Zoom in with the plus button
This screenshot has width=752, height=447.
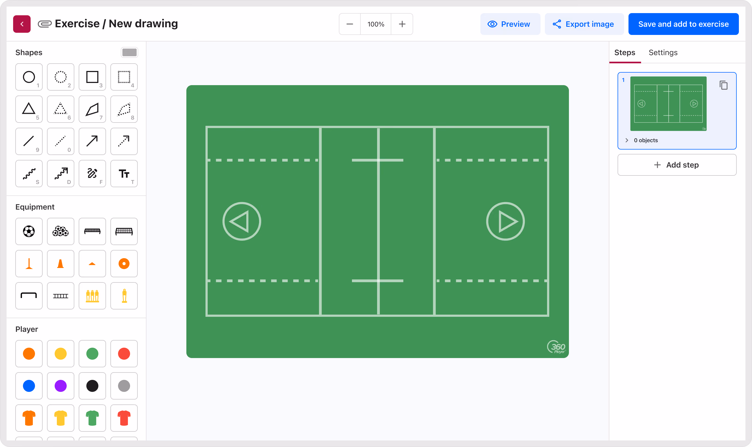[x=402, y=24]
